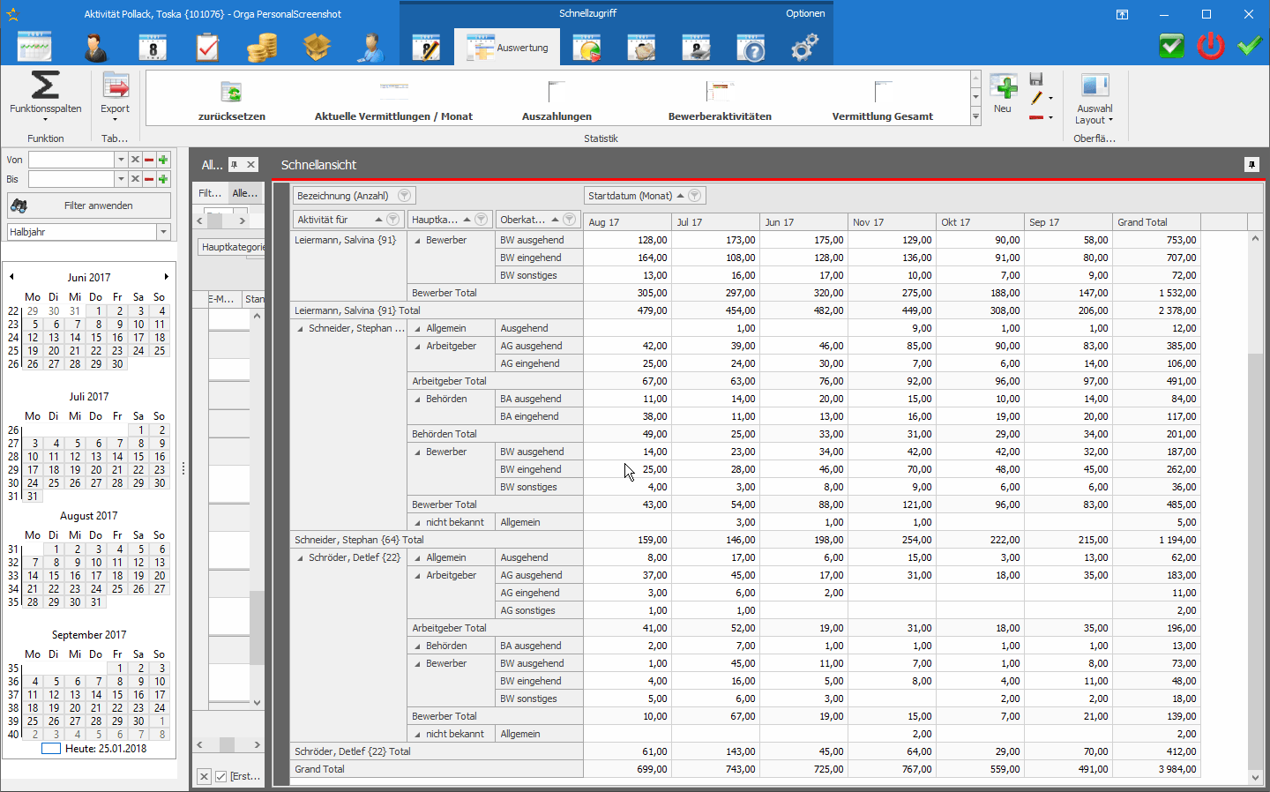Image resolution: width=1270 pixels, height=792 pixels.
Task: Open the calendar with pencil quick access icon
Action: [426, 47]
